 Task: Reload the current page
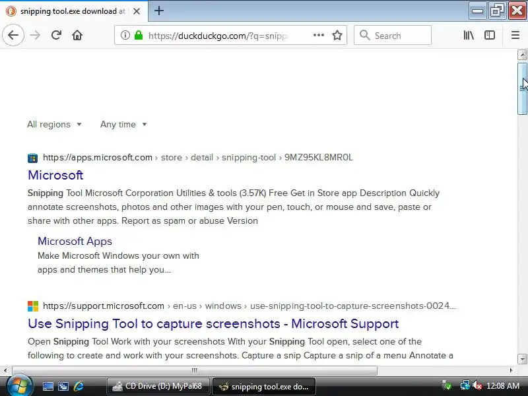56,35
